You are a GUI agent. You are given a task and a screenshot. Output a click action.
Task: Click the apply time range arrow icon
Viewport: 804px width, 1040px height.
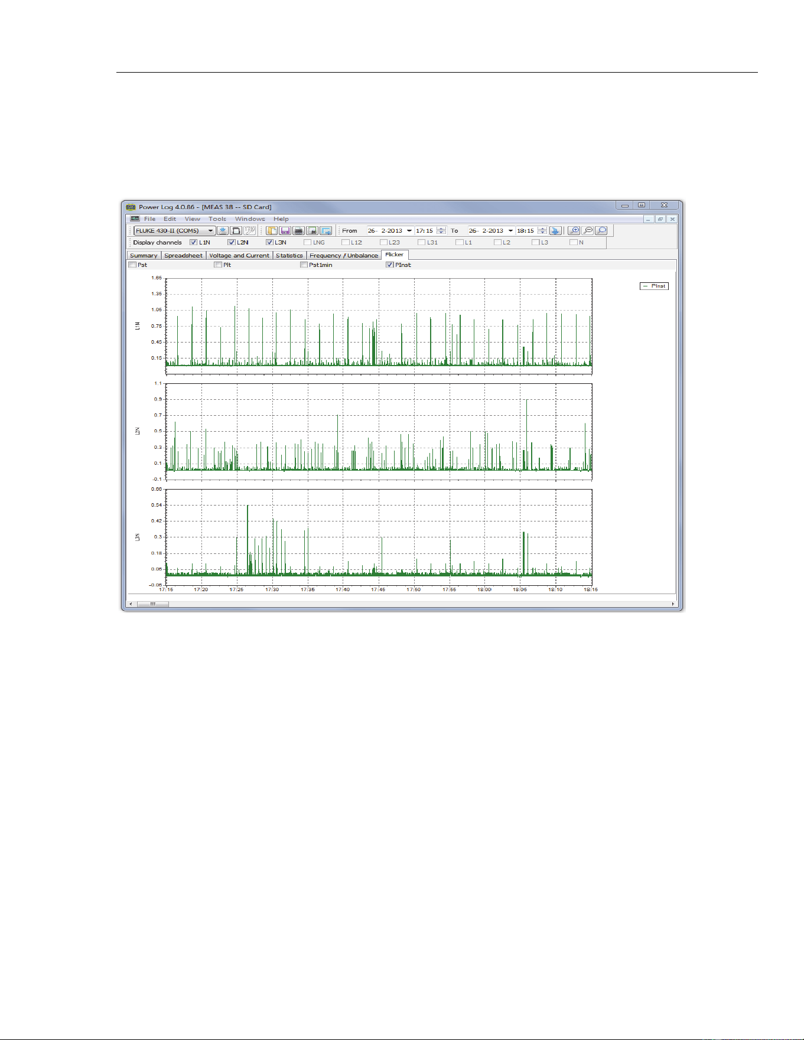click(x=555, y=231)
